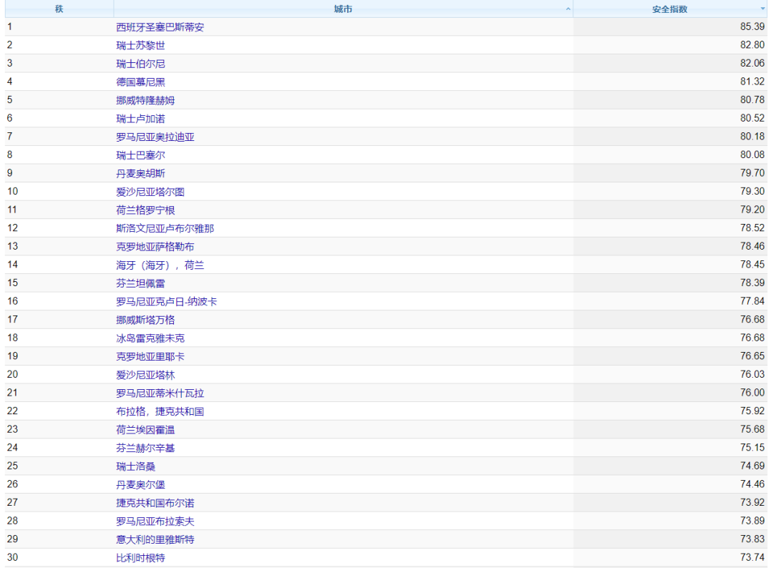
Task: Open the 瑞士巴塞尔 city link
Action: (140, 155)
